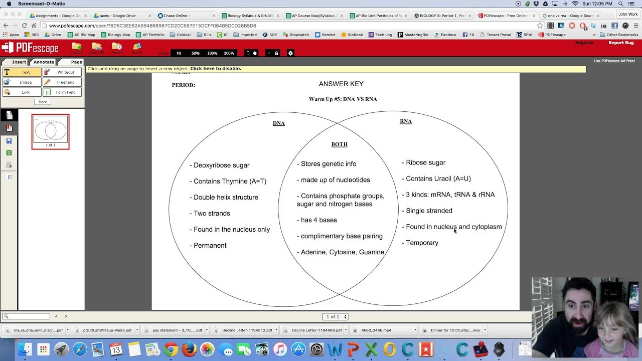The width and height of the screenshot is (642, 361).
Task: Download the PDF via the green chevron icon
Action: [x=9, y=153]
